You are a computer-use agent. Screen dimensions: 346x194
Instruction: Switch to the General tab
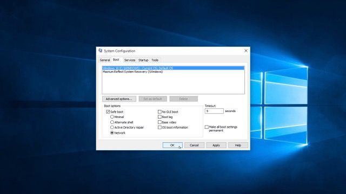[x=104, y=60]
